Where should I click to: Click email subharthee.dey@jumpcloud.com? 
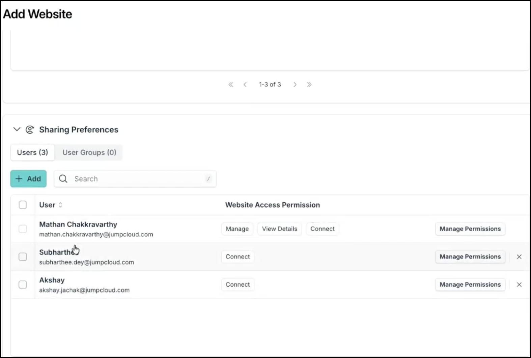[x=86, y=263]
